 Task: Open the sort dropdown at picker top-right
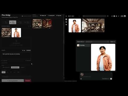113,42
